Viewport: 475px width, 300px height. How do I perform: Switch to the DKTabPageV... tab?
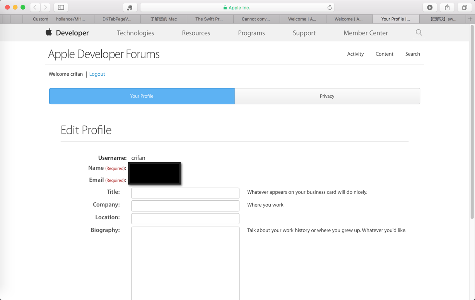117,19
